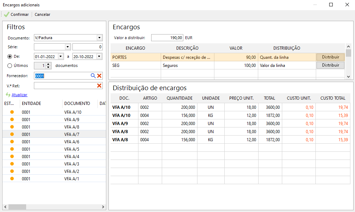Click the green Atualizar refresh icon
The height and width of the screenshot is (212, 355).
click(8, 95)
